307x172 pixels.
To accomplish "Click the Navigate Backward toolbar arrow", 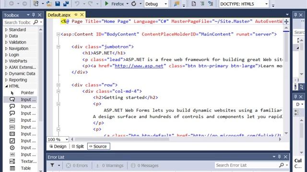I will point(12,3).
